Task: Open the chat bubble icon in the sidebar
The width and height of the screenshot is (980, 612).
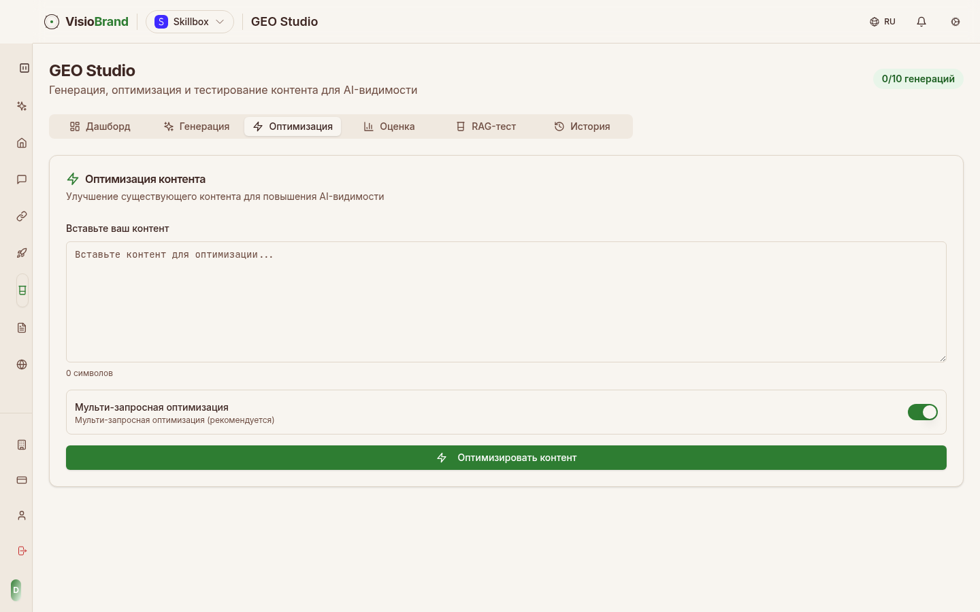Action: coord(22,180)
